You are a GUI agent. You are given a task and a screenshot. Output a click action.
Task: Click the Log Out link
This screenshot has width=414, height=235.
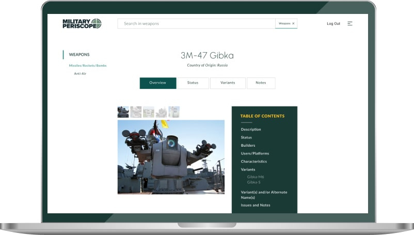[x=333, y=23]
